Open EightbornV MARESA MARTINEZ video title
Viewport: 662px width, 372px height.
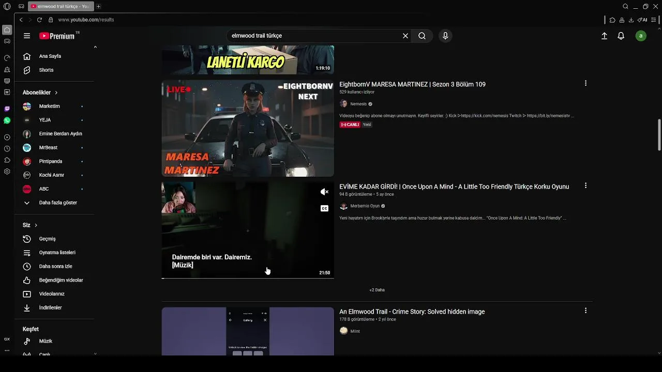[412, 84]
